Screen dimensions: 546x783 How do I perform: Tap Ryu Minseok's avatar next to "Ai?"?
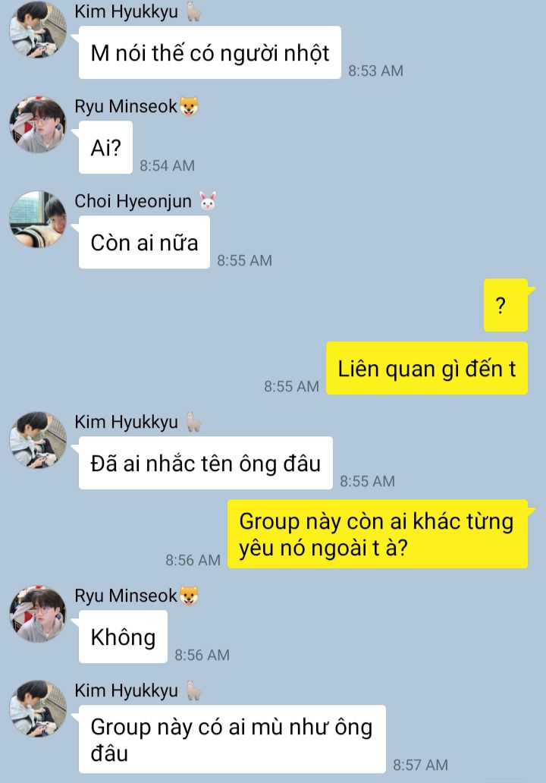pyautogui.click(x=38, y=124)
